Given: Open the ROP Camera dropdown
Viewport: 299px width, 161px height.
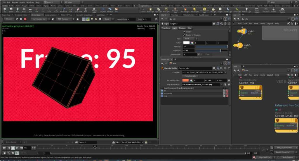Looking at the screenshot, I should (x=65, y=19).
